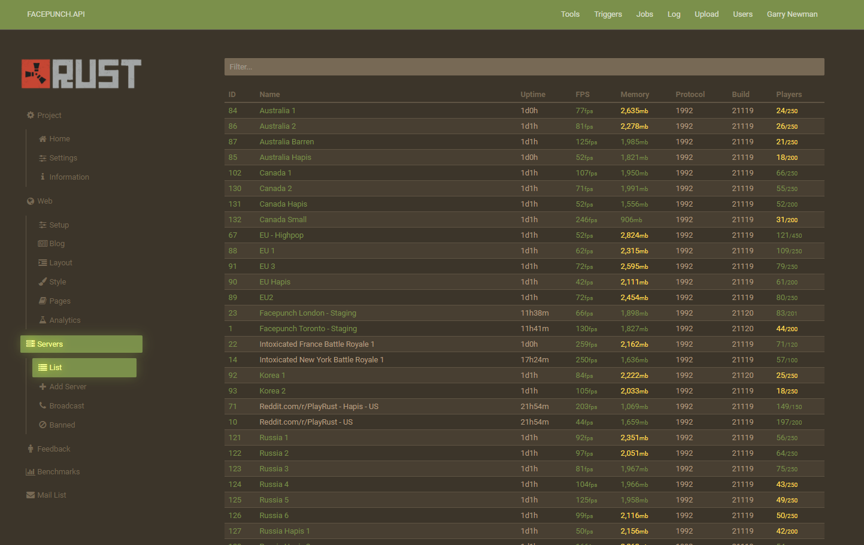Select the Servers sidebar section

tap(81, 344)
